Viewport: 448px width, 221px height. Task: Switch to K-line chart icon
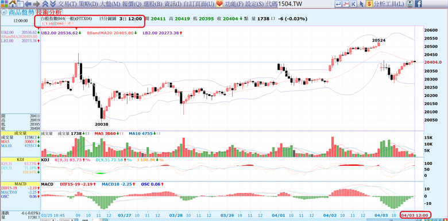(x=354, y=3)
